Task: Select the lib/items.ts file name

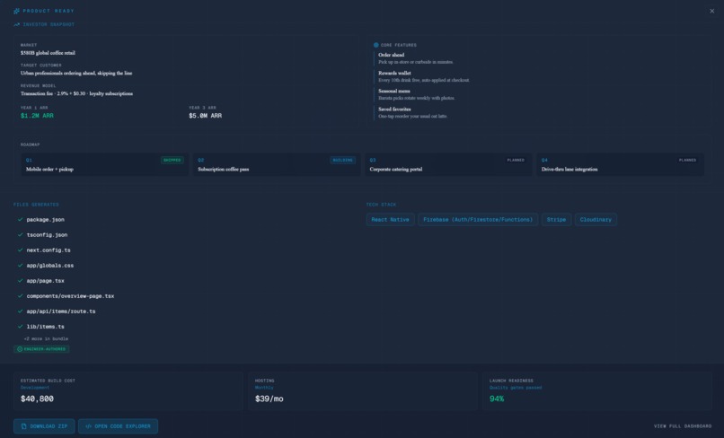Action: point(45,327)
